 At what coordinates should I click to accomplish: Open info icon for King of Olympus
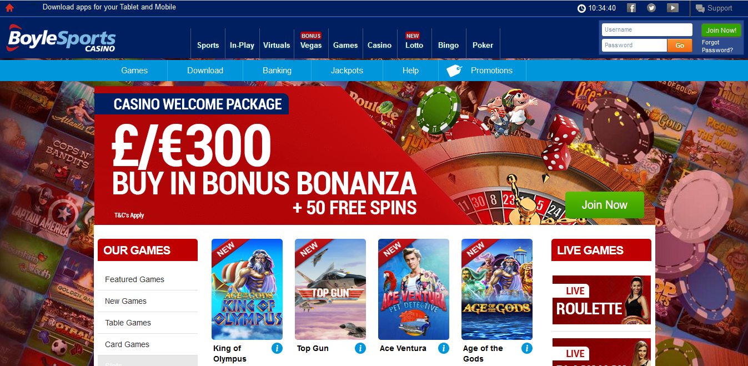click(277, 348)
